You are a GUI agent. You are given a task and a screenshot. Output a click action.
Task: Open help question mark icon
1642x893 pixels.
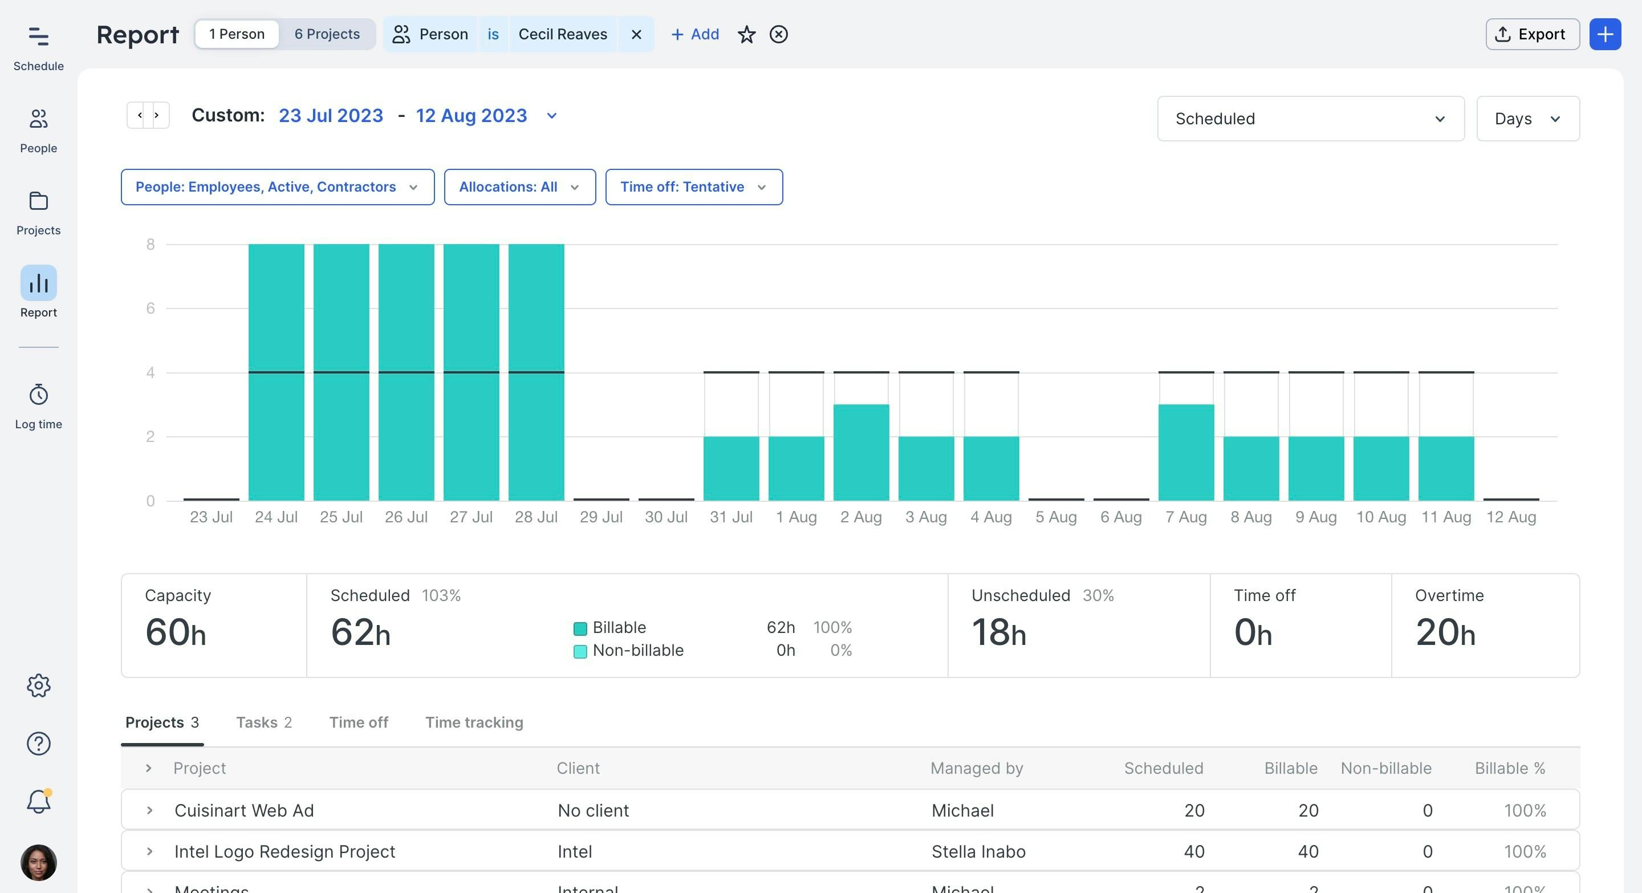38,743
